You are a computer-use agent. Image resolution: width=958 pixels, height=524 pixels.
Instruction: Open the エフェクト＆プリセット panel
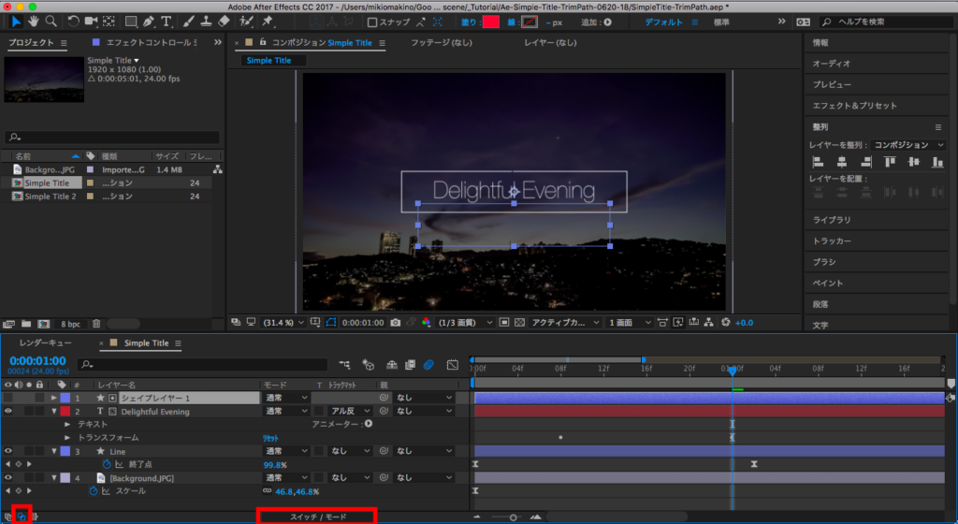854,106
